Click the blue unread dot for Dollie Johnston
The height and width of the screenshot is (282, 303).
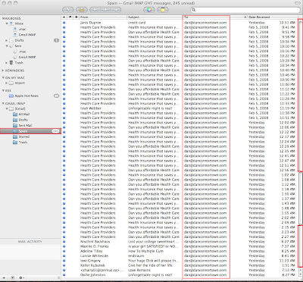coord(64,275)
